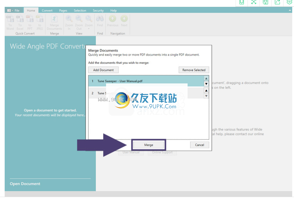Switch to the Pages ribbon tab
Image resolution: width=294 pixels, height=201 pixels.
(63, 10)
